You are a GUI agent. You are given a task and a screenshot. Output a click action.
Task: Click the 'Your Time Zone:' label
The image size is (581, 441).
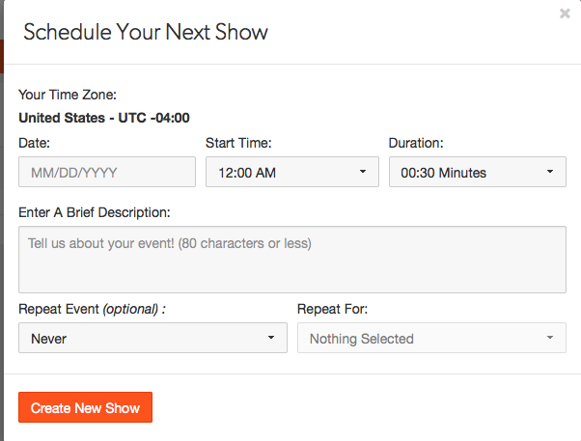pos(68,95)
